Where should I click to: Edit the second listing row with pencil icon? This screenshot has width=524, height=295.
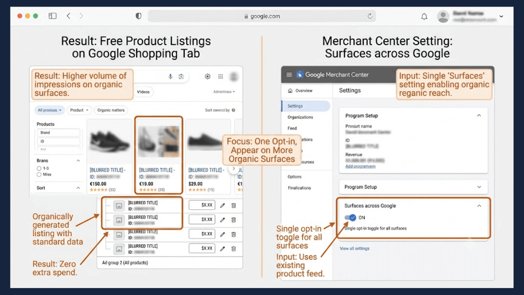point(222,220)
